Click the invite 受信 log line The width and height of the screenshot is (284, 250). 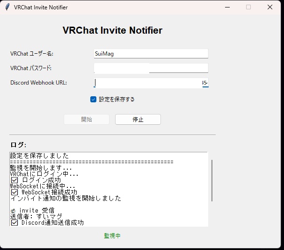(33, 211)
